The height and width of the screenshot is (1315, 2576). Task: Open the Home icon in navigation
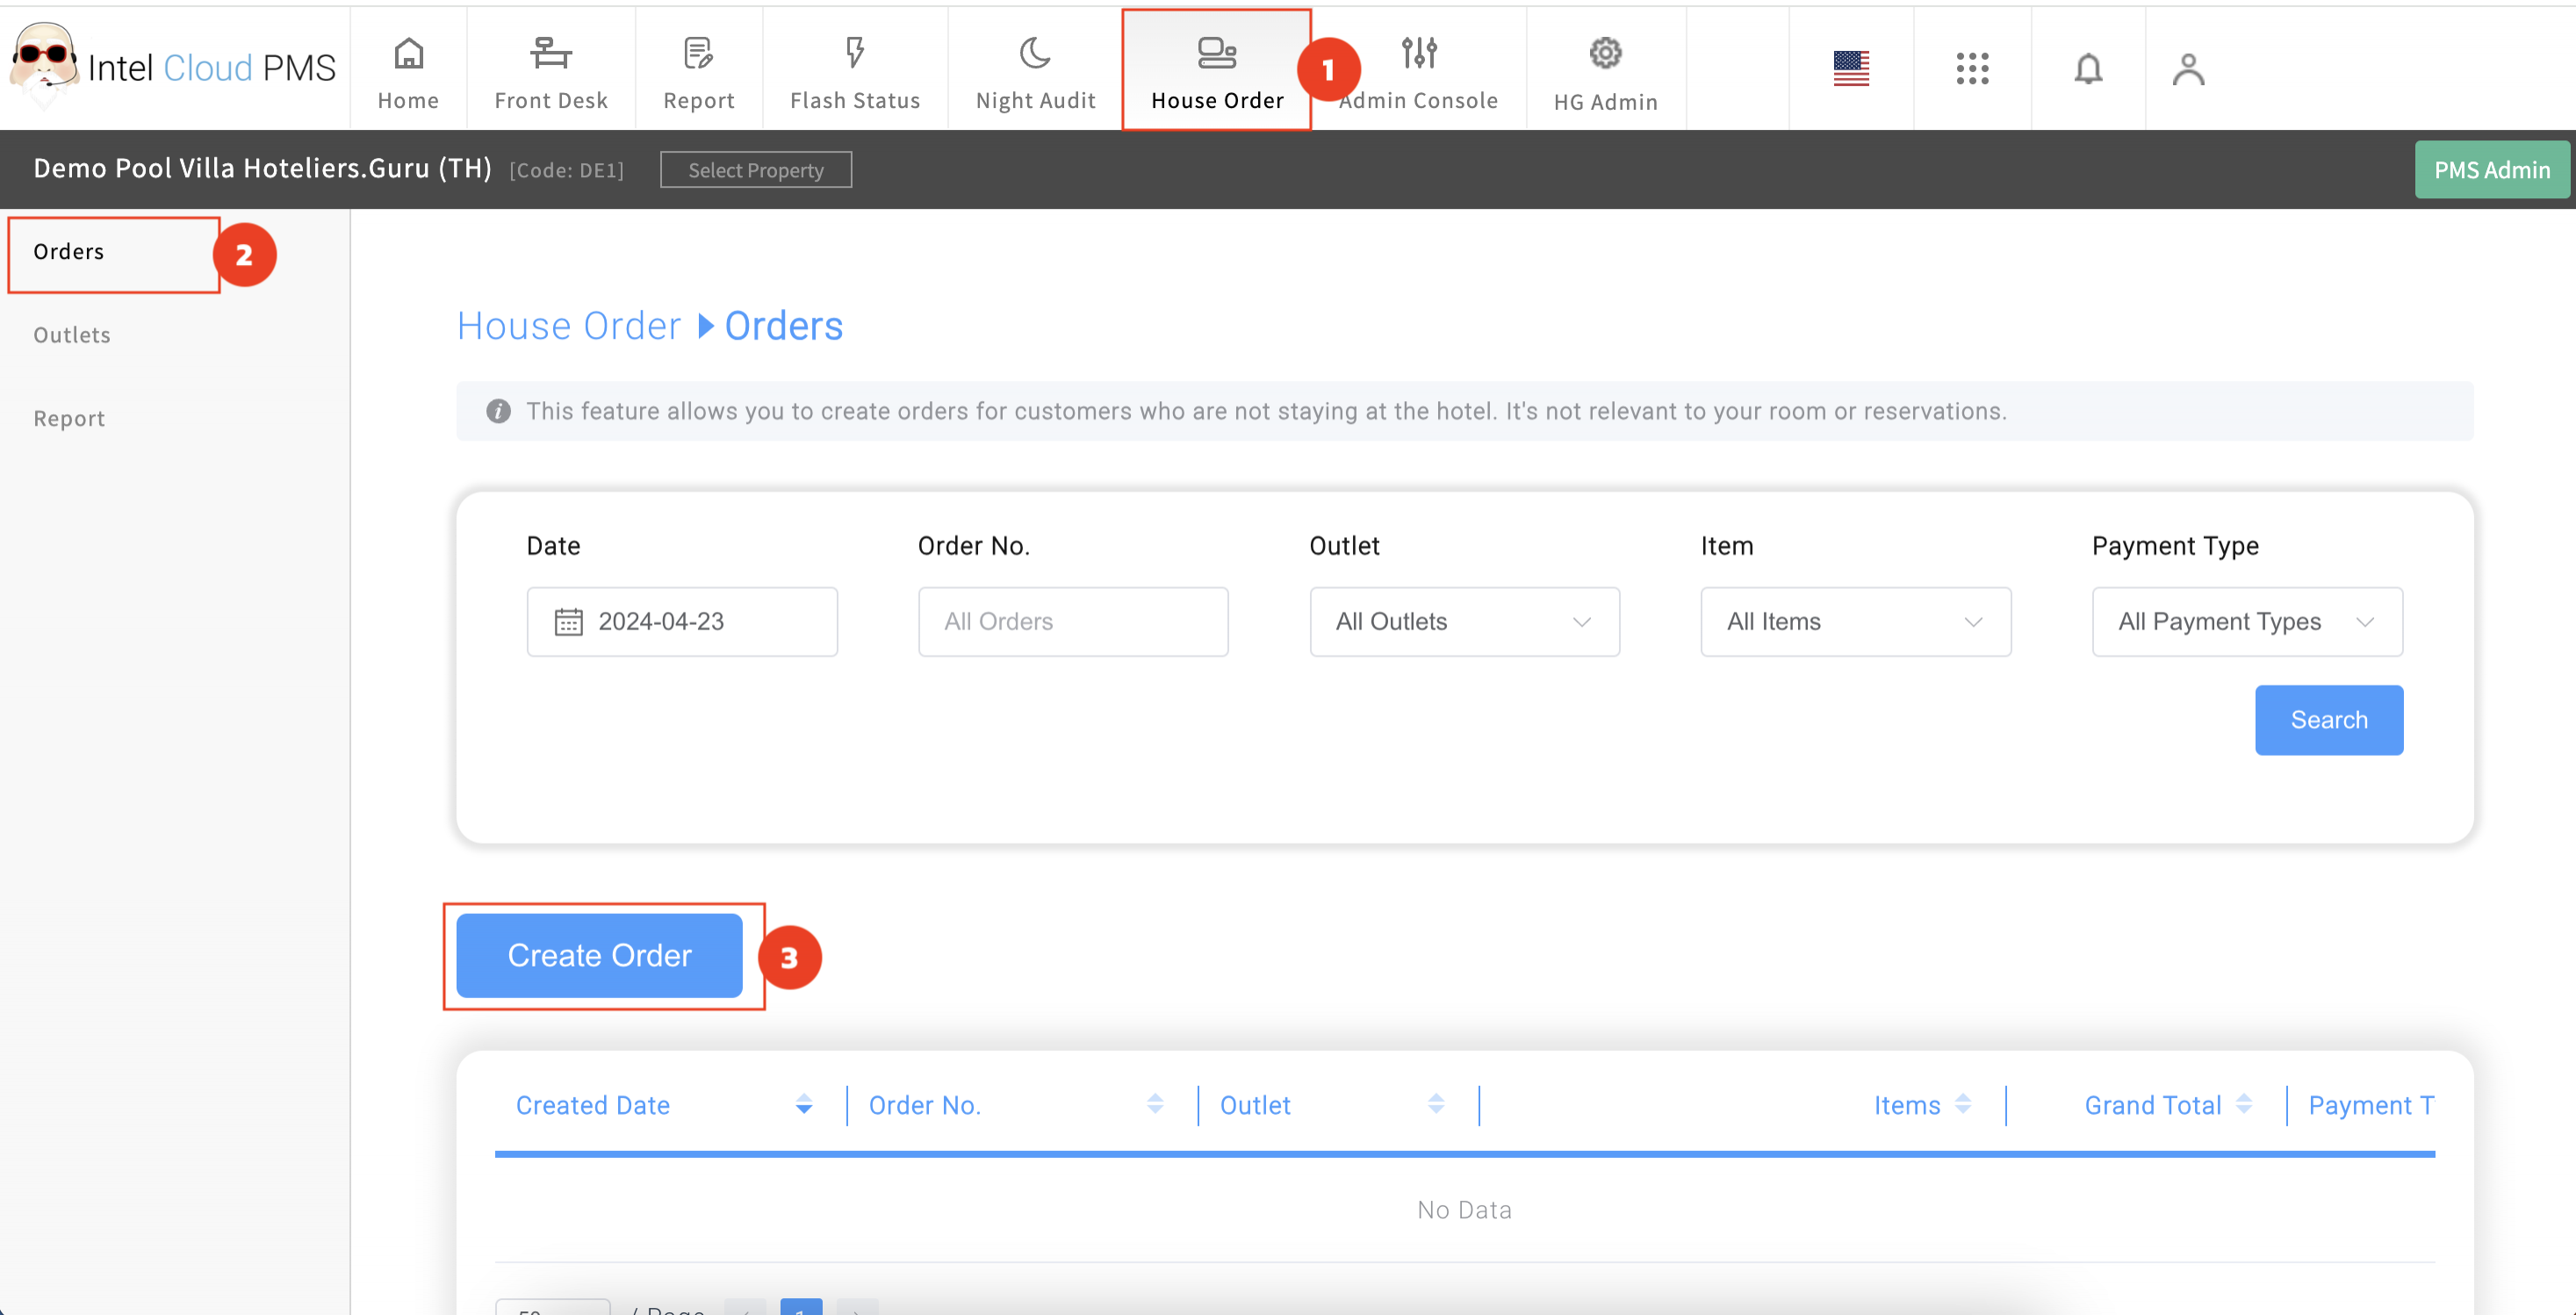tap(408, 54)
